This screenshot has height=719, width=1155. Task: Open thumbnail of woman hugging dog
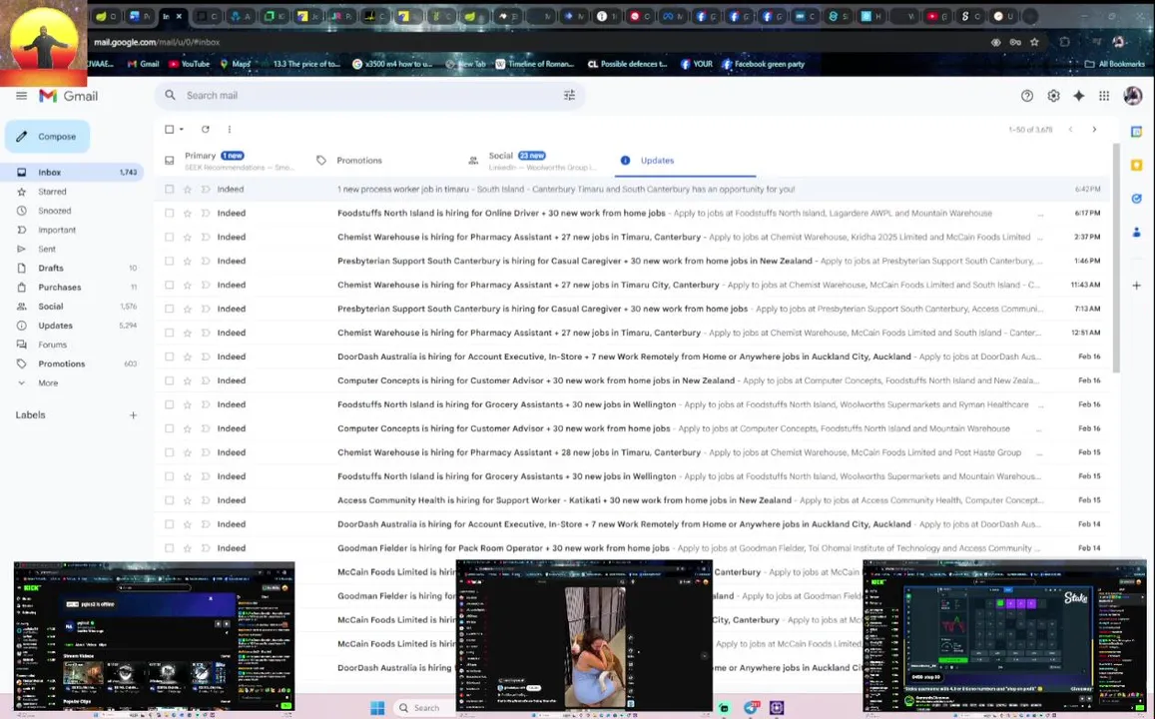coord(584,638)
